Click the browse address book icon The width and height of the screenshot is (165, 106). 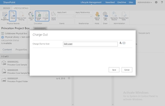pyautogui.click(x=124, y=43)
